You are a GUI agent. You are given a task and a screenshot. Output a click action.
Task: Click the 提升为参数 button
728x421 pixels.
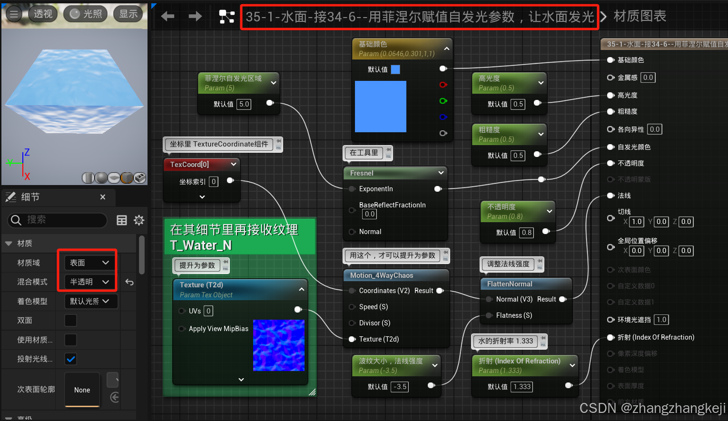pyautogui.click(x=197, y=265)
